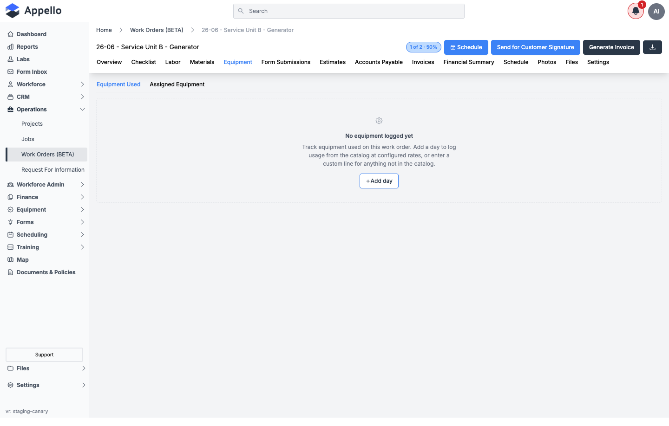This screenshot has height=426, width=669.
Task: Click the Home breadcrumb link
Action: click(x=104, y=30)
